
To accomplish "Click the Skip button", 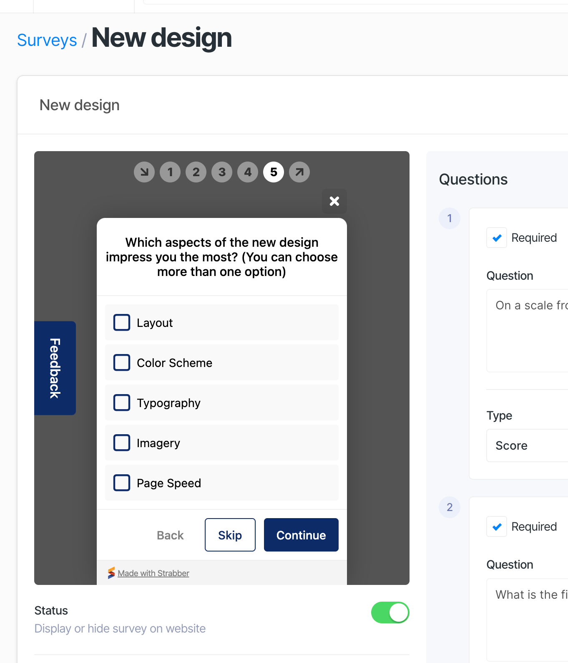I will 230,535.
